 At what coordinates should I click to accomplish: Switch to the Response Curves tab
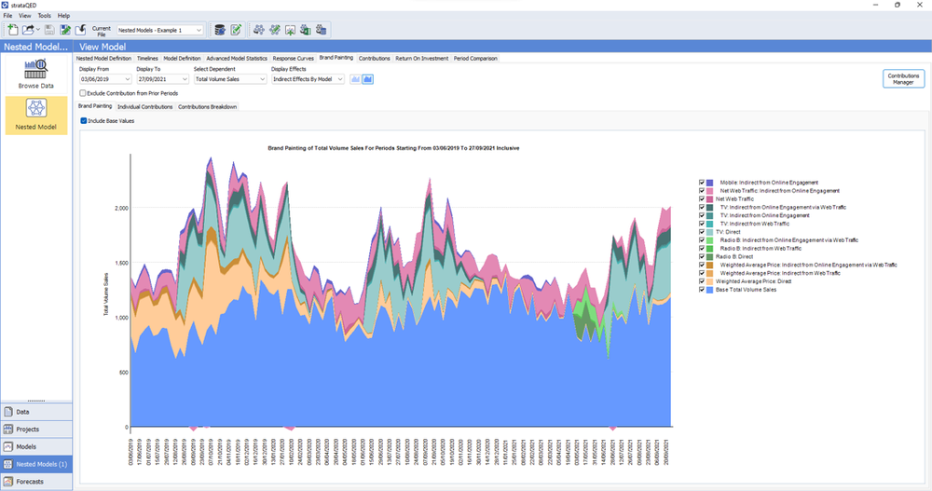[293, 59]
